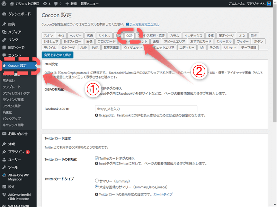The height and width of the screenshot is (207, 277).
Task: Switch to the PWA tab
Action: point(95,48)
